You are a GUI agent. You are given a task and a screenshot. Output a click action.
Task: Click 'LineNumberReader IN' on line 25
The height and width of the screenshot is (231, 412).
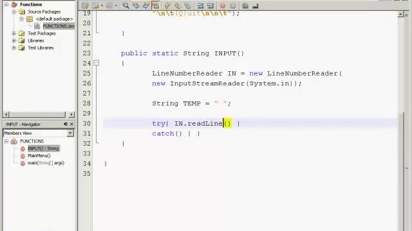pos(194,73)
